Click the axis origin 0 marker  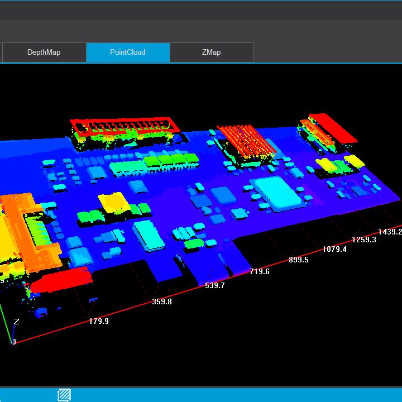coord(14,342)
